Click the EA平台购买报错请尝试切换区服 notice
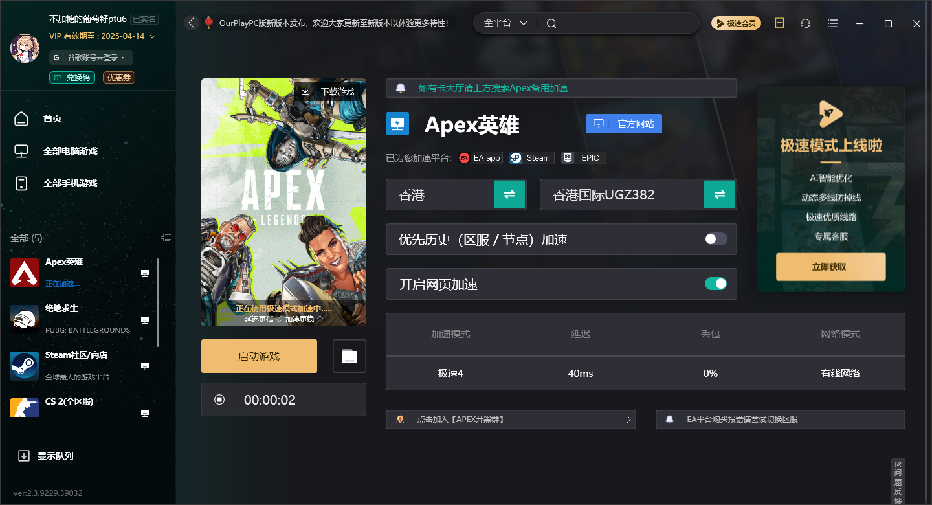The height and width of the screenshot is (505, 932). pos(780,420)
